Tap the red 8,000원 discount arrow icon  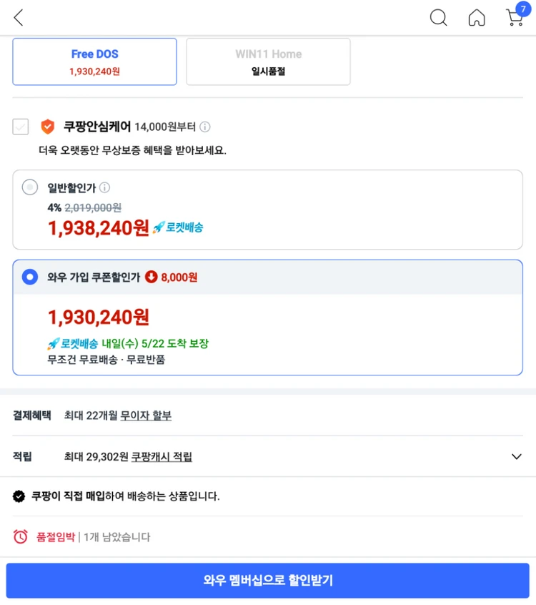point(152,277)
